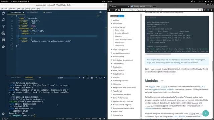Go to browser home page
Viewport: 214px width, 120px height.
click(119, 10)
